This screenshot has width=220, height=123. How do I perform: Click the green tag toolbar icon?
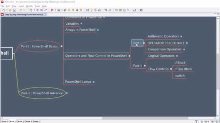click(106, 10)
